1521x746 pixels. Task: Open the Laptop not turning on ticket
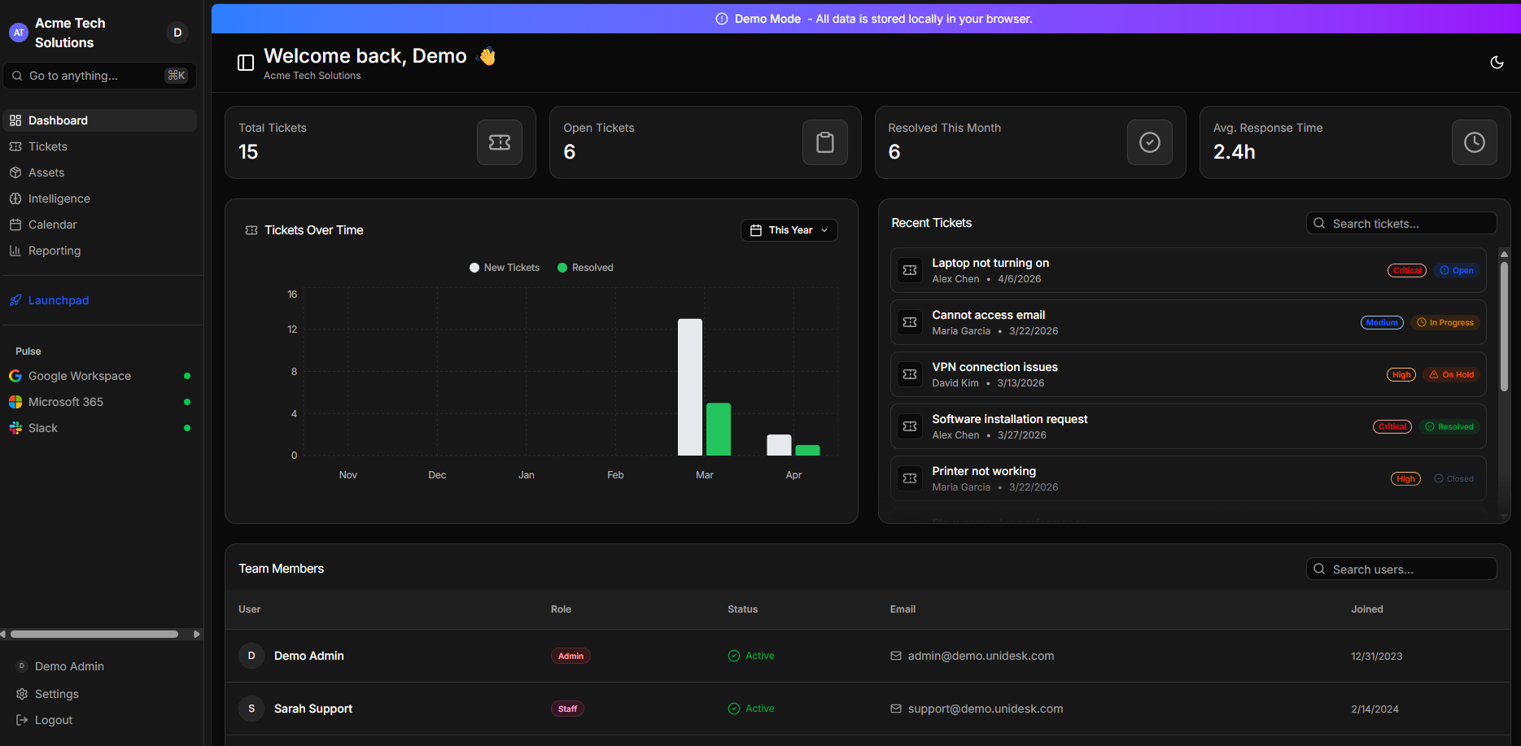tap(1188, 270)
